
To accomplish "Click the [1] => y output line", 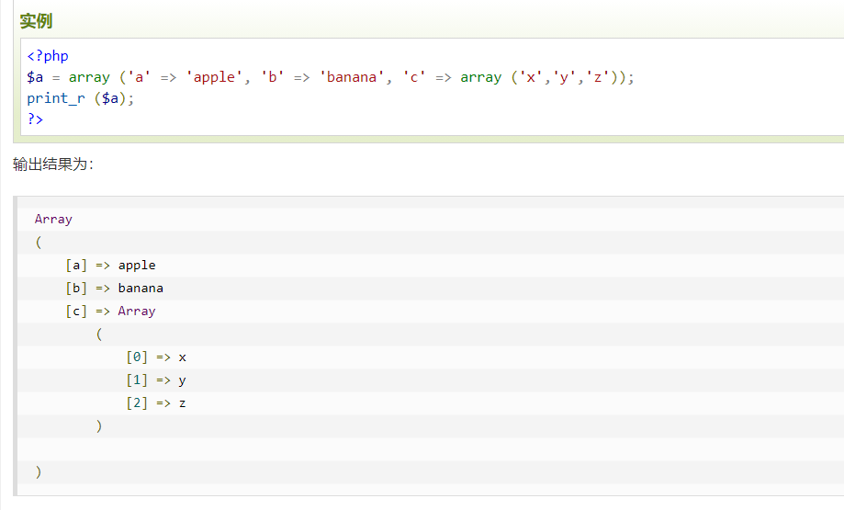I will coord(156,380).
